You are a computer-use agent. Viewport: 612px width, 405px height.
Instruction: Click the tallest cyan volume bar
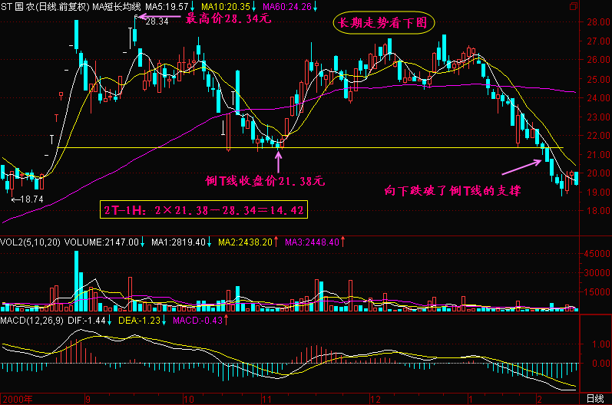click(x=77, y=281)
